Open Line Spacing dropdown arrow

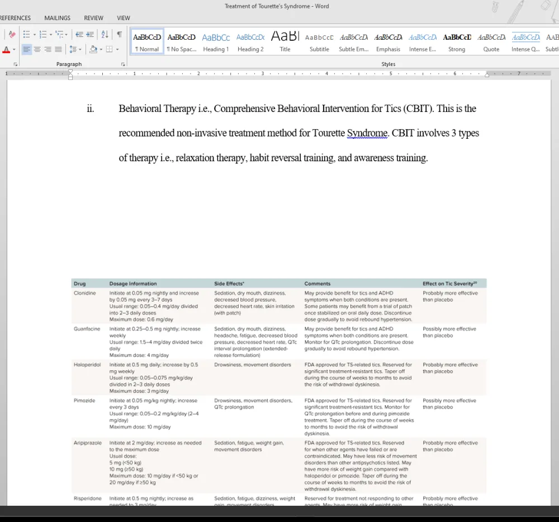pyautogui.click(x=80, y=50)
